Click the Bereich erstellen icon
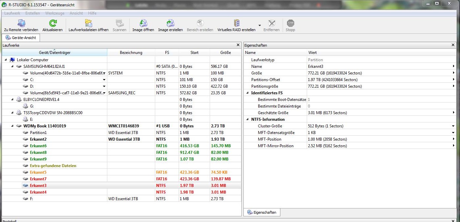 pos(200,23)
